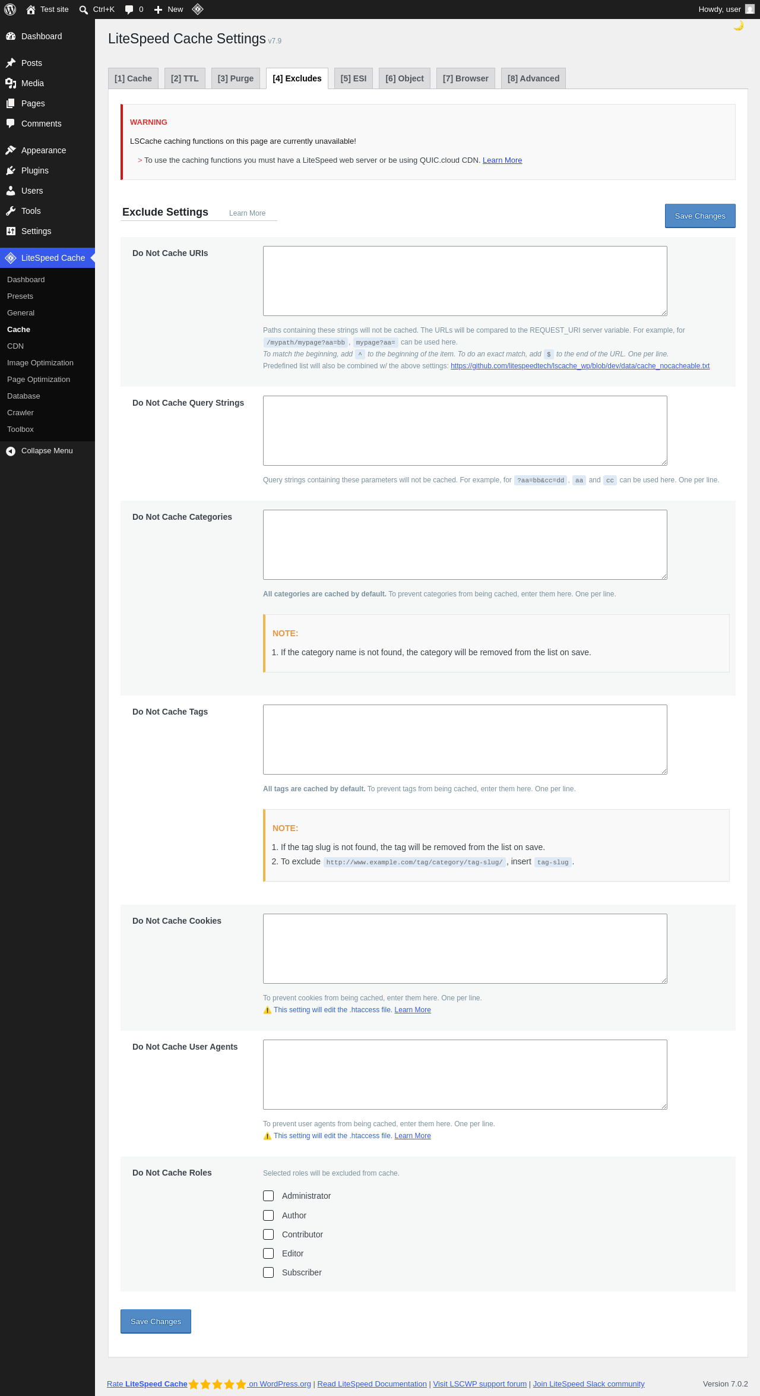Select the [4] Excludes tab
Screen dimensions: 760x1396
(x=297, y=78)
